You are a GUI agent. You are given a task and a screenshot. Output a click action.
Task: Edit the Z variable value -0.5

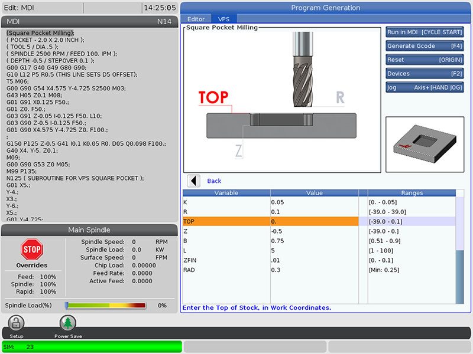314,231
